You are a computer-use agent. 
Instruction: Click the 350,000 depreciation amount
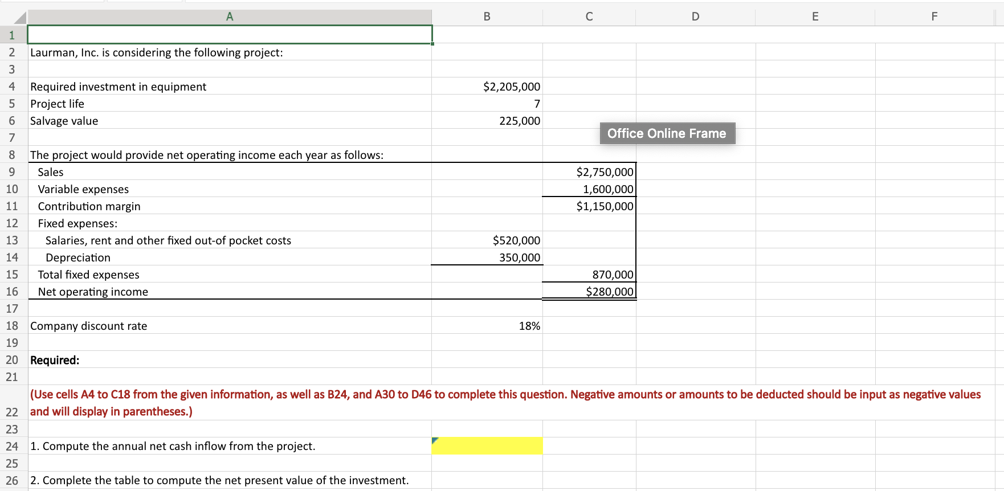520,257
